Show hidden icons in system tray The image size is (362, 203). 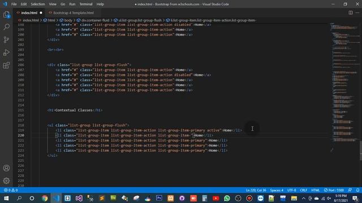click(x=304, y=198)
